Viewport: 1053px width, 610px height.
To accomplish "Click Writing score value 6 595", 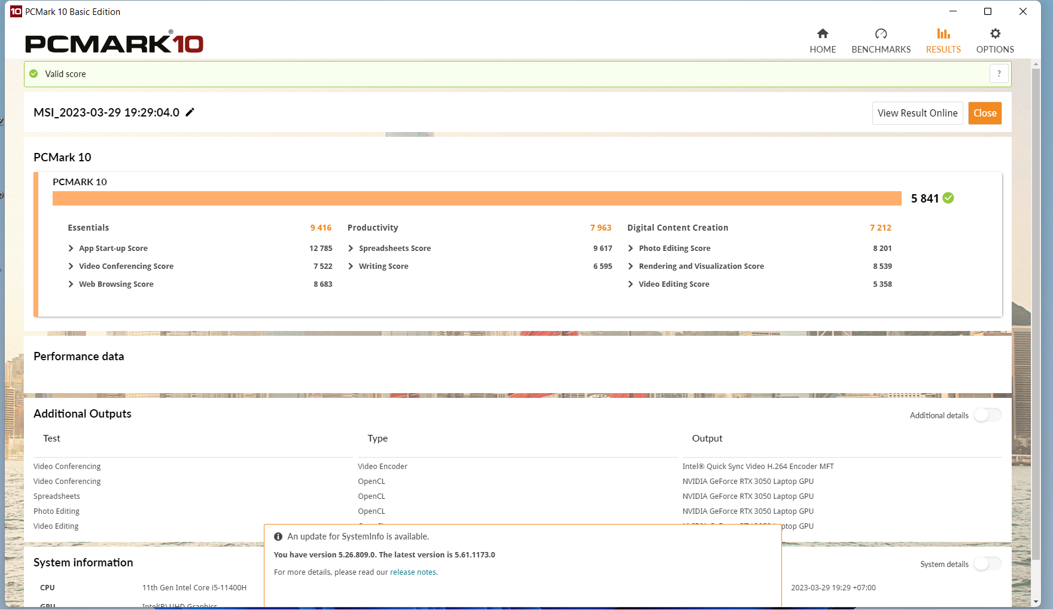I will (x=602, y=266).
